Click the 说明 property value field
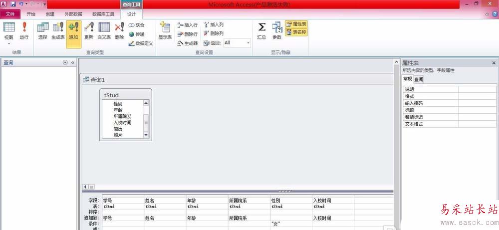 click(478, 89)
